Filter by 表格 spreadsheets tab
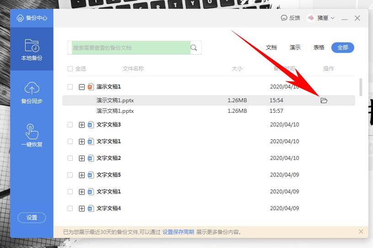 (319, 47)
